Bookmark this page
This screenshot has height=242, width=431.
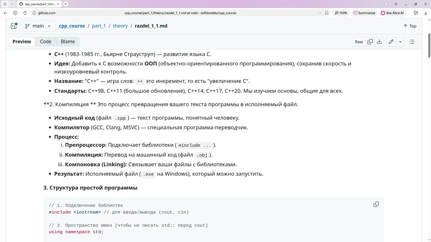click(x=327, y=13)
